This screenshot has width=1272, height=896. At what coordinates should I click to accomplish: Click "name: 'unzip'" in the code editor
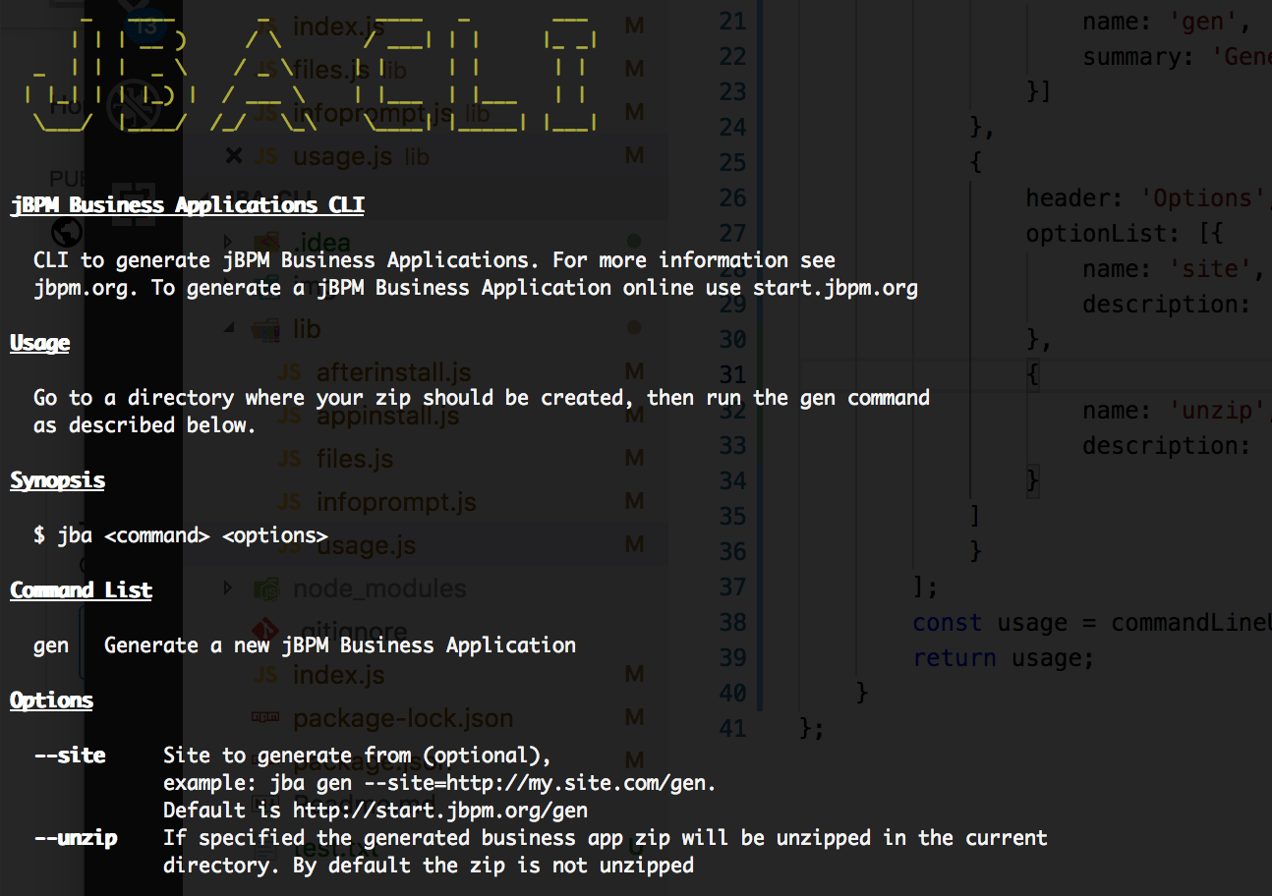[x=1173, y=411]
